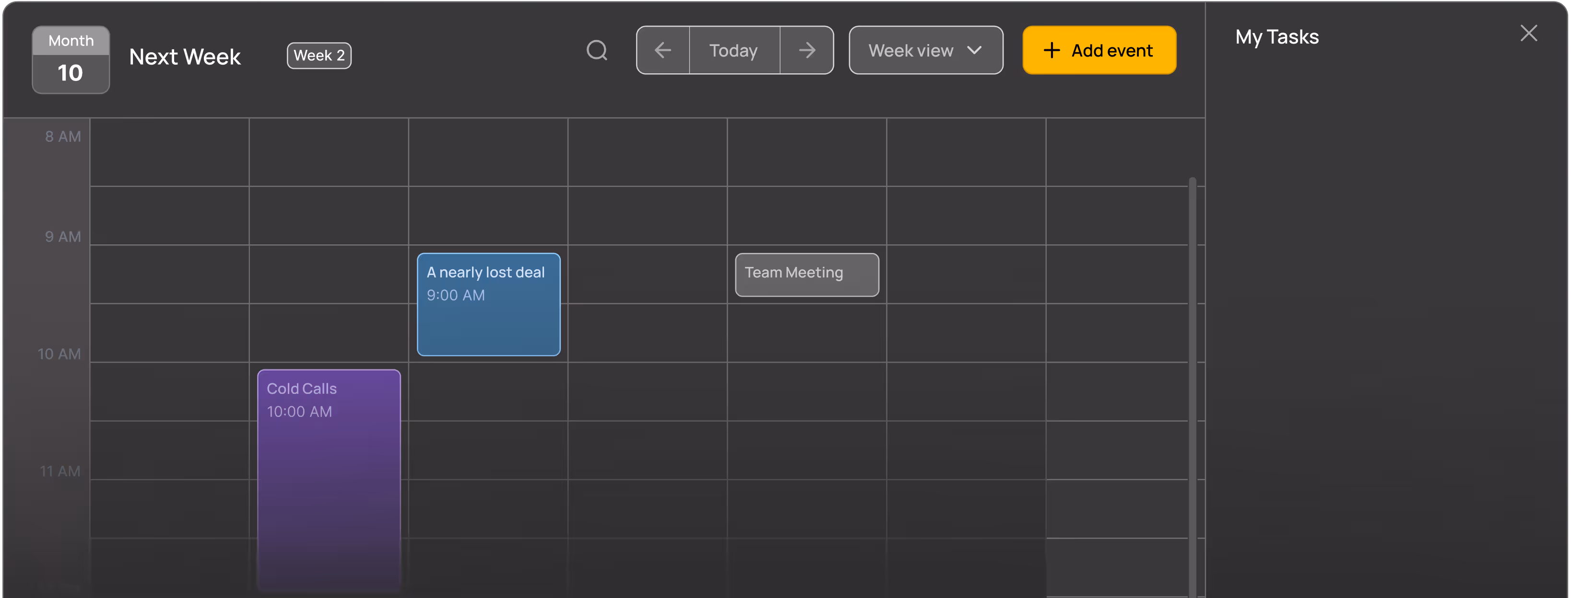Click the 9 AM time label
Screen dimensions: 1571x598
click(63, 237)
